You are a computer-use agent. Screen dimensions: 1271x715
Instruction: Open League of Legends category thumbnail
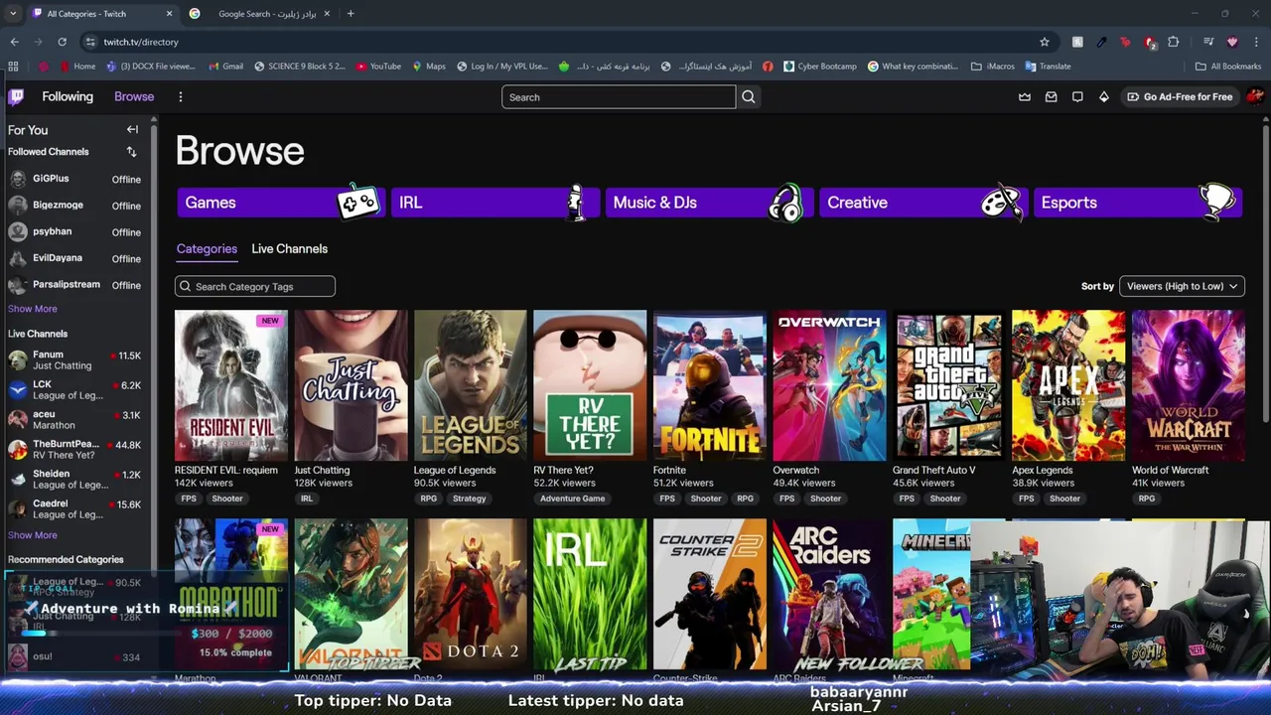(x=471, y=385)
